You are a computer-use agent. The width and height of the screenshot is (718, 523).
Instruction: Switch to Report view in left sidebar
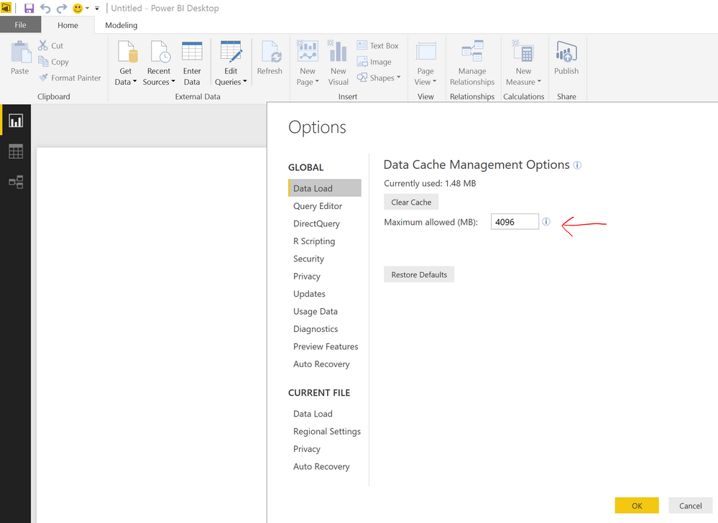click(x=16, y=121)
